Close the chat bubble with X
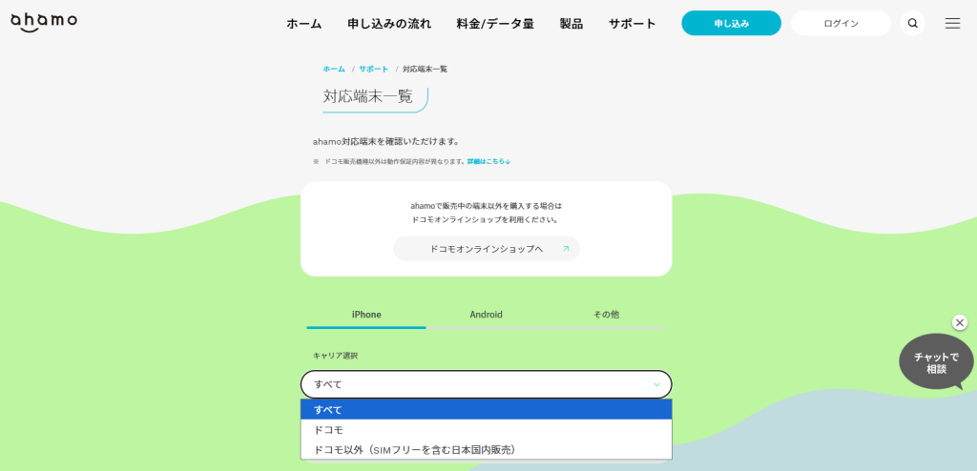Image resolution: width=977 pixels, height=471 pixels. pos(960,322)
